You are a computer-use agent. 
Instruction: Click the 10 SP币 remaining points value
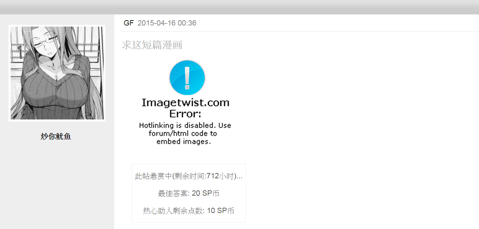tap(221, 211)
